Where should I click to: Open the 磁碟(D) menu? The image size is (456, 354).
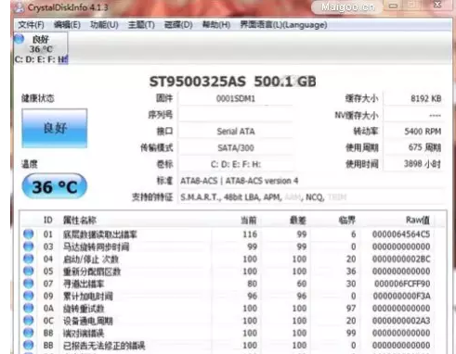[x=178, y=25]
